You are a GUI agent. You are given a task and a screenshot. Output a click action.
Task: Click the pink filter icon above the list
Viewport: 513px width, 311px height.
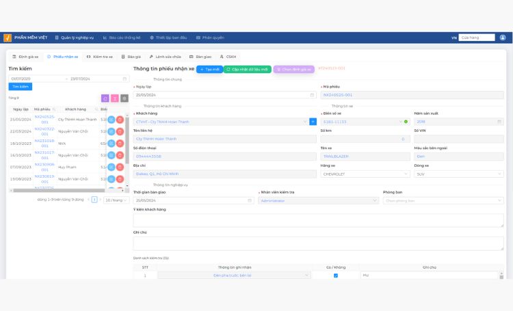click(x=115, y=98)
